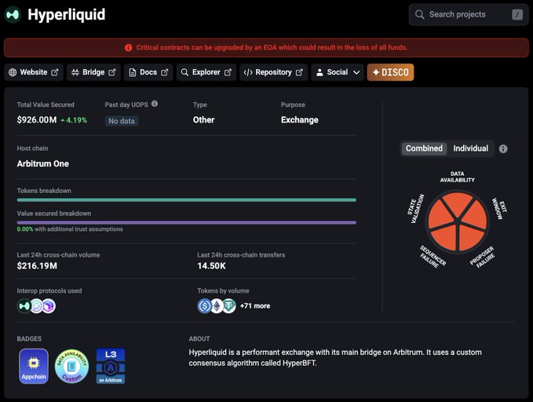
Task: Click the Data Availability rosette label
Action: click(457, 177)
